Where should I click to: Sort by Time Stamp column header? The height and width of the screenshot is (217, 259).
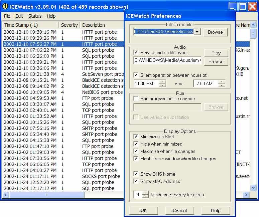point(30,25)
